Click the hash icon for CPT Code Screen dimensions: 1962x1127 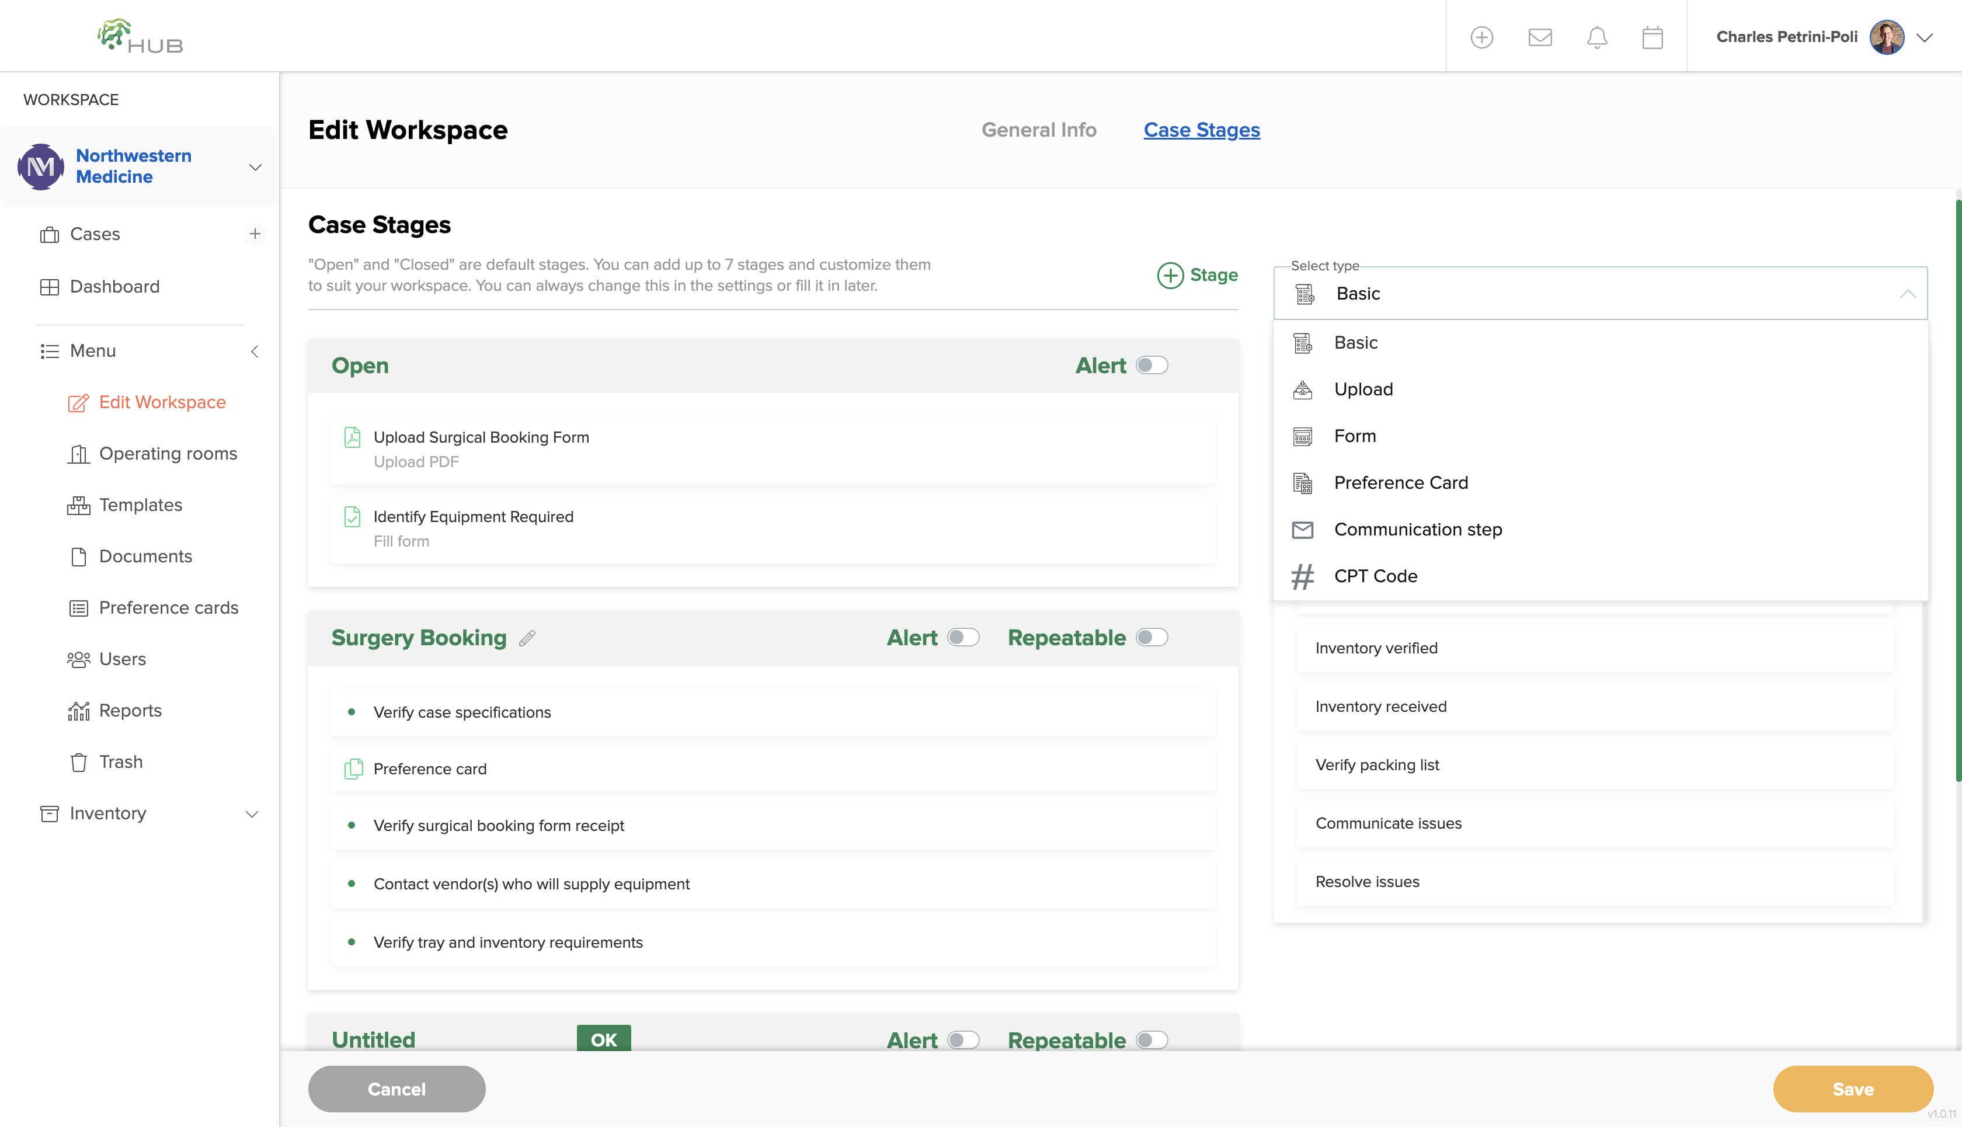[x=1303, y=577]
